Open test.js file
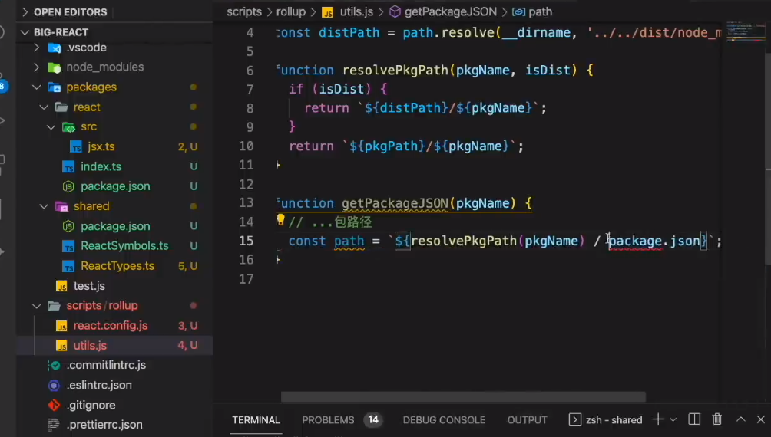This screenshot has height=437, width=771. pyautogui.click(x=89, y=286)
